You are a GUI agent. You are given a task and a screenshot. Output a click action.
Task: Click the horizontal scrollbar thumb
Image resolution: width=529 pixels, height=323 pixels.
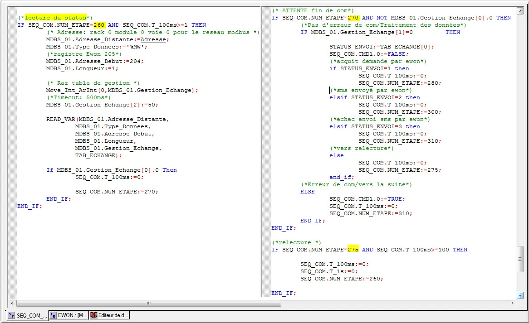click(148, 303)
